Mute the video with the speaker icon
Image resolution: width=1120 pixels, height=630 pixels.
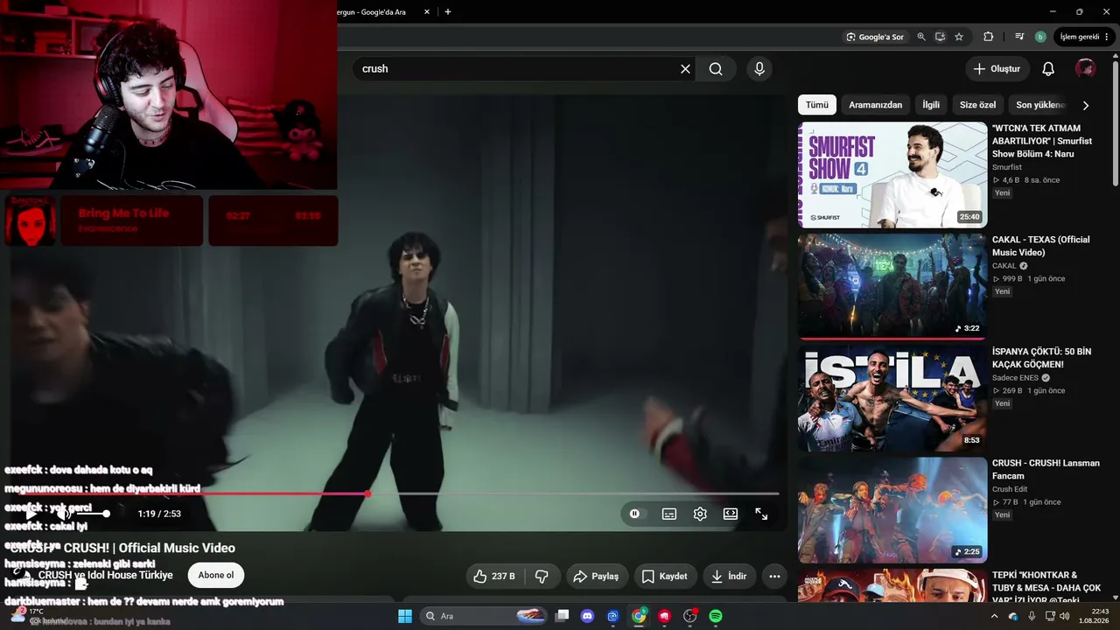63,514
